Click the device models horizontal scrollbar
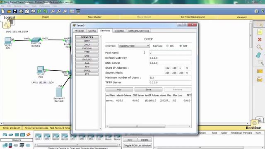Image resolution: width=265 pixels, height=149 pixels. click(x=77, y=145)
